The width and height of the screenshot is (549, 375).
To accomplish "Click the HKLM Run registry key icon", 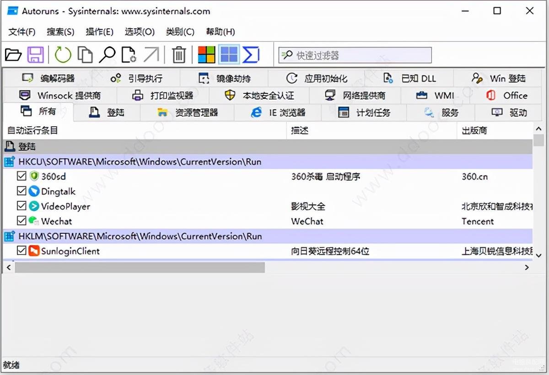I will click(10, 236).
